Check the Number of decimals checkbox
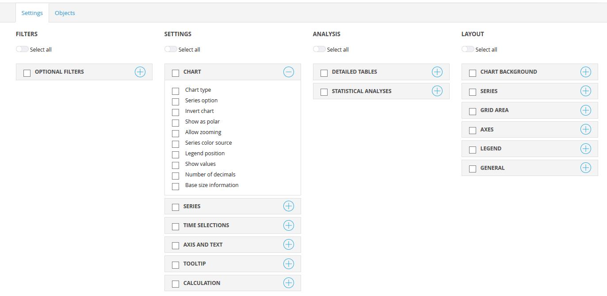607x296 pixels. click(176, 176)
